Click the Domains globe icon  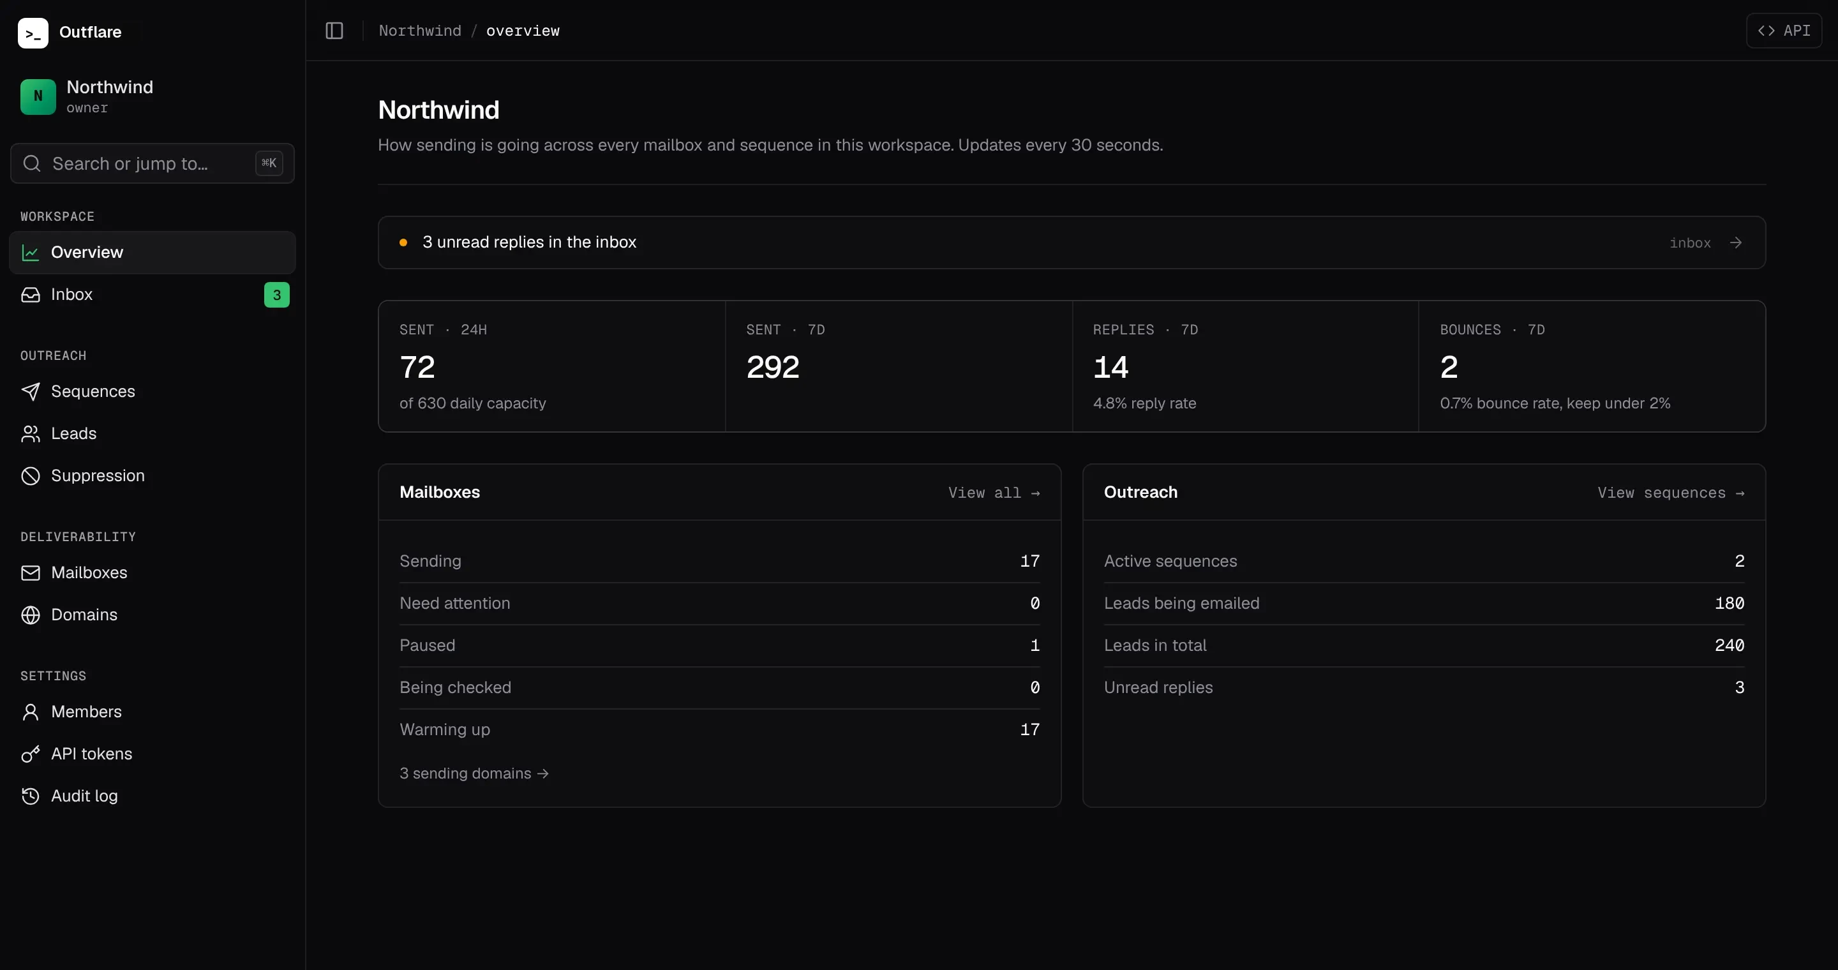pos(31,615)
